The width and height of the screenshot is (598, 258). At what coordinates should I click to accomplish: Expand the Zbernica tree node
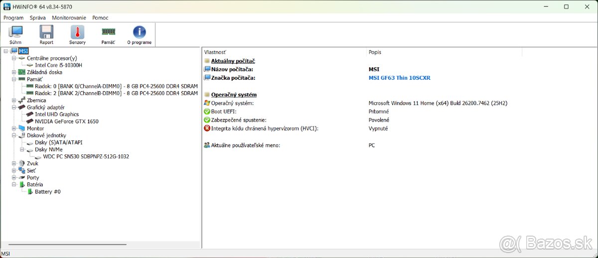pyautogui.click(x=14, y=100)
